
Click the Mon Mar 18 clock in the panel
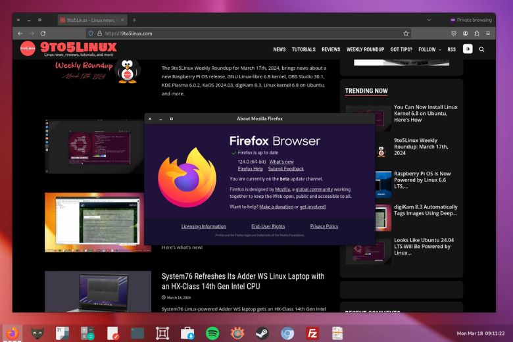tap(481, 333)
